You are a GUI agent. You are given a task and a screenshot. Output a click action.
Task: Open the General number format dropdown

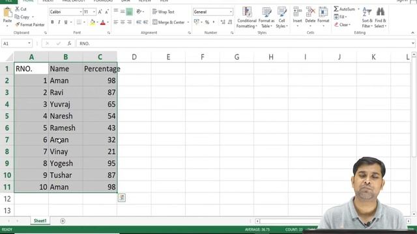tap(231, 12)
